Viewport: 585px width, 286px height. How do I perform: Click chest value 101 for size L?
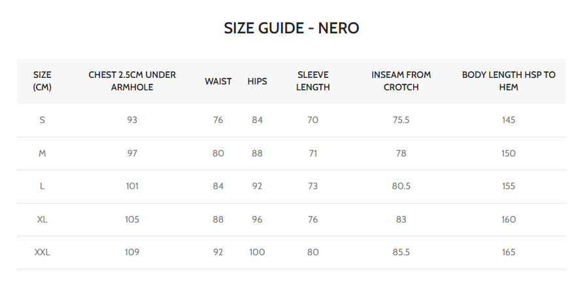click(132, 187)
